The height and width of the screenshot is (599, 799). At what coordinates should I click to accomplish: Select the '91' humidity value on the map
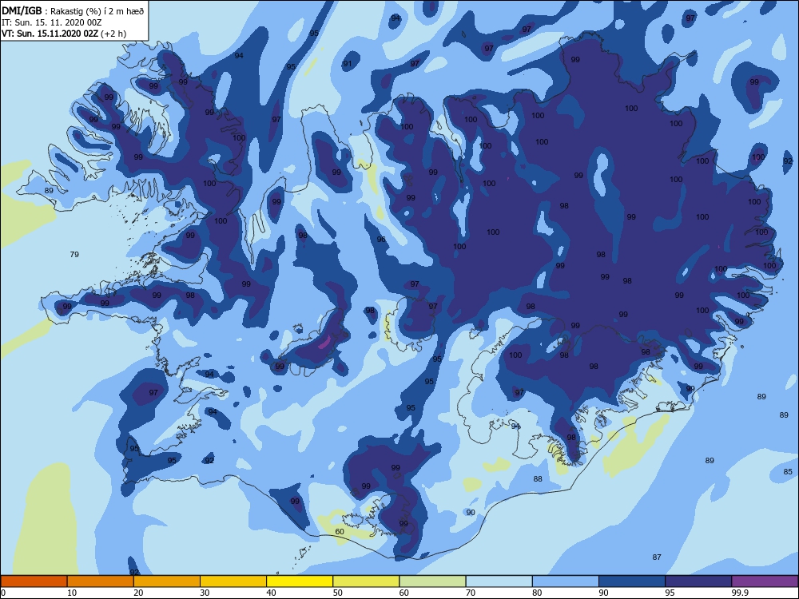[x=348, y=64]
